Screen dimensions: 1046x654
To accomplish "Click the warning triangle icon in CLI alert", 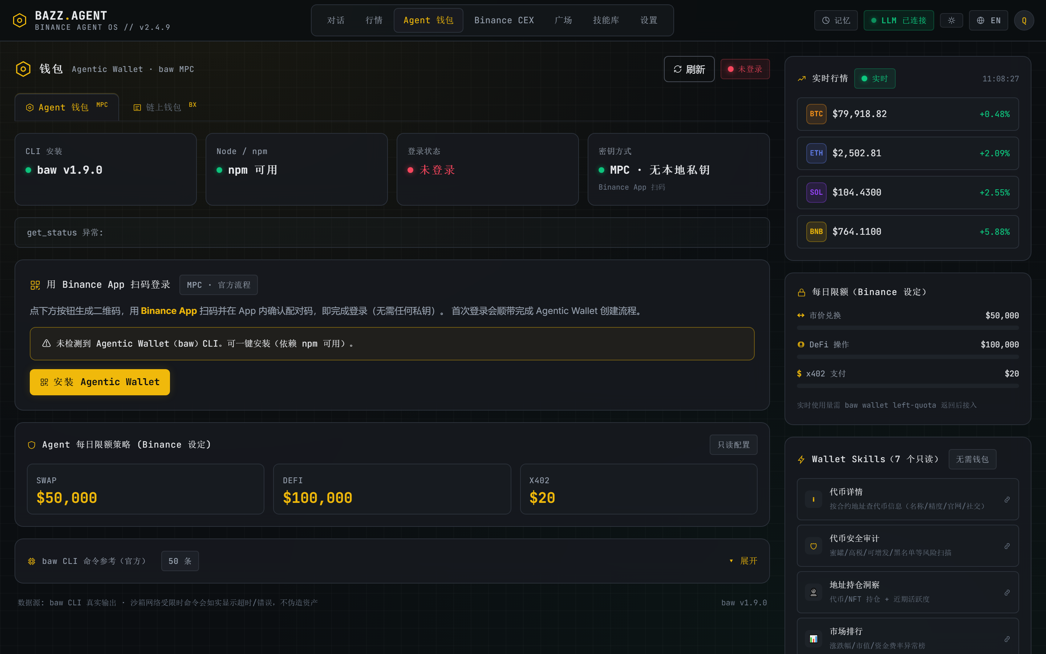I will click(x=46, y=343).
